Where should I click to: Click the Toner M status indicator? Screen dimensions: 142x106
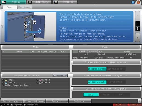37,80
